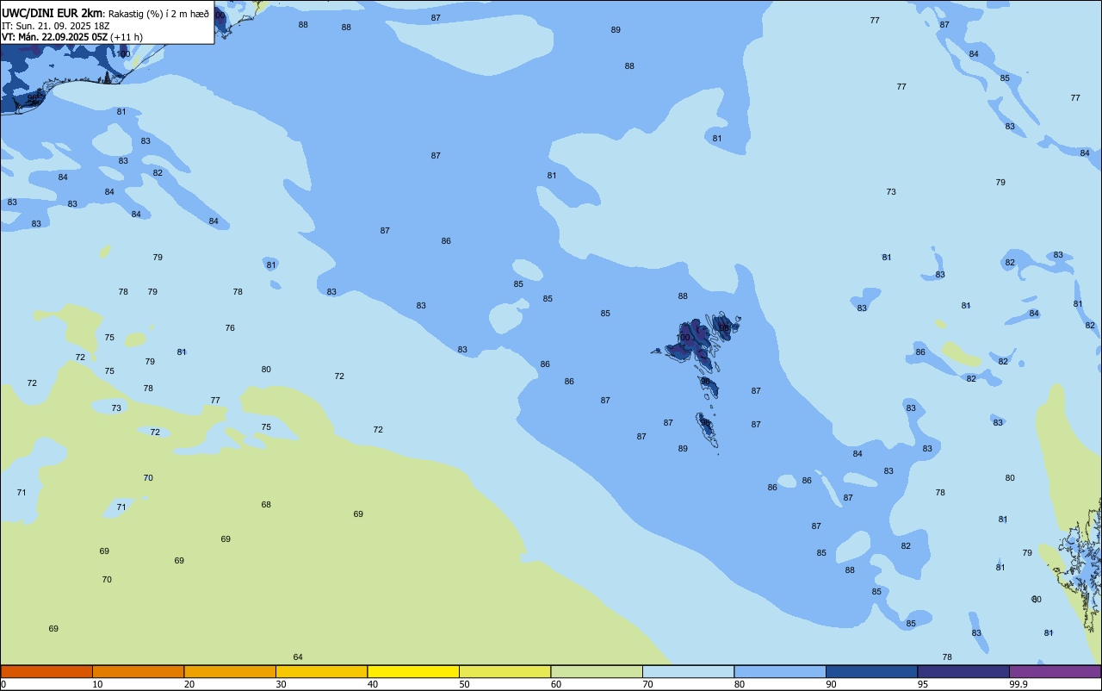Click the humidity value 68 on the map
Image resolution: width=1102 pixels, height=691 pixels.
pyautogui.click(x=266, y=505)
